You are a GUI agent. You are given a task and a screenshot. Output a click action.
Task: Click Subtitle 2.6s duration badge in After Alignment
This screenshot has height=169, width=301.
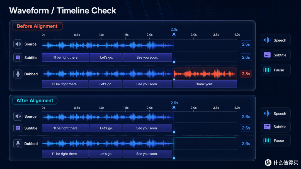pyautogui.click(x=246, y=128)
